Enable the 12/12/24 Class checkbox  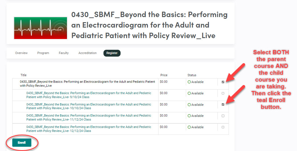pos(223,127)
